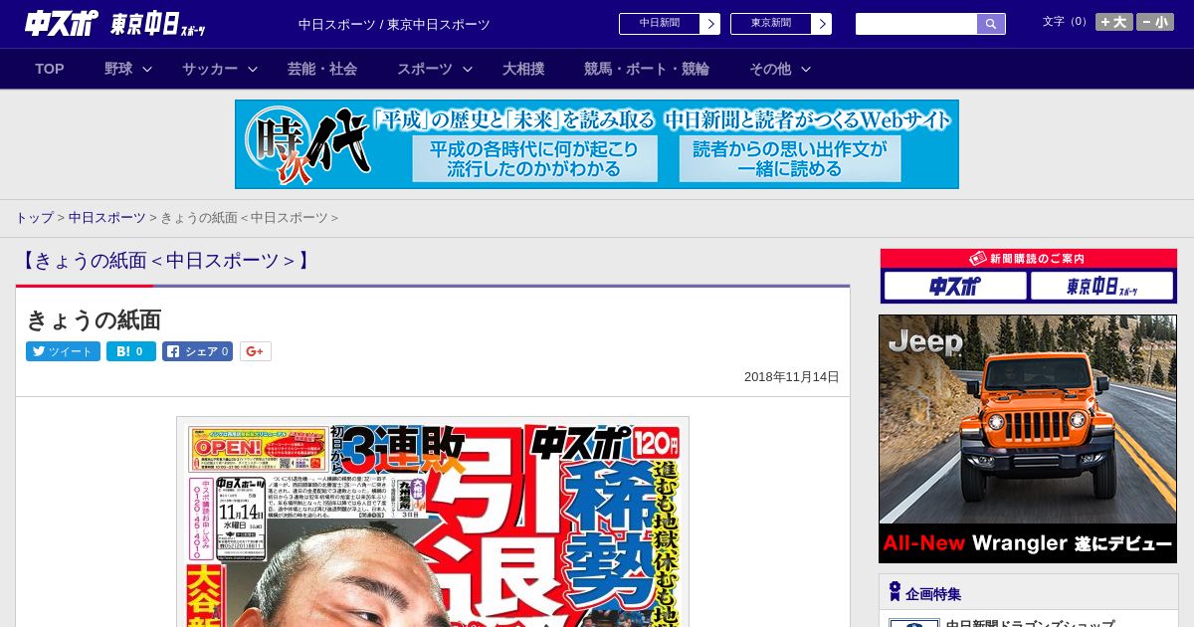
Task: Expand the サッカー dropdown chevron
Action: 253,69
